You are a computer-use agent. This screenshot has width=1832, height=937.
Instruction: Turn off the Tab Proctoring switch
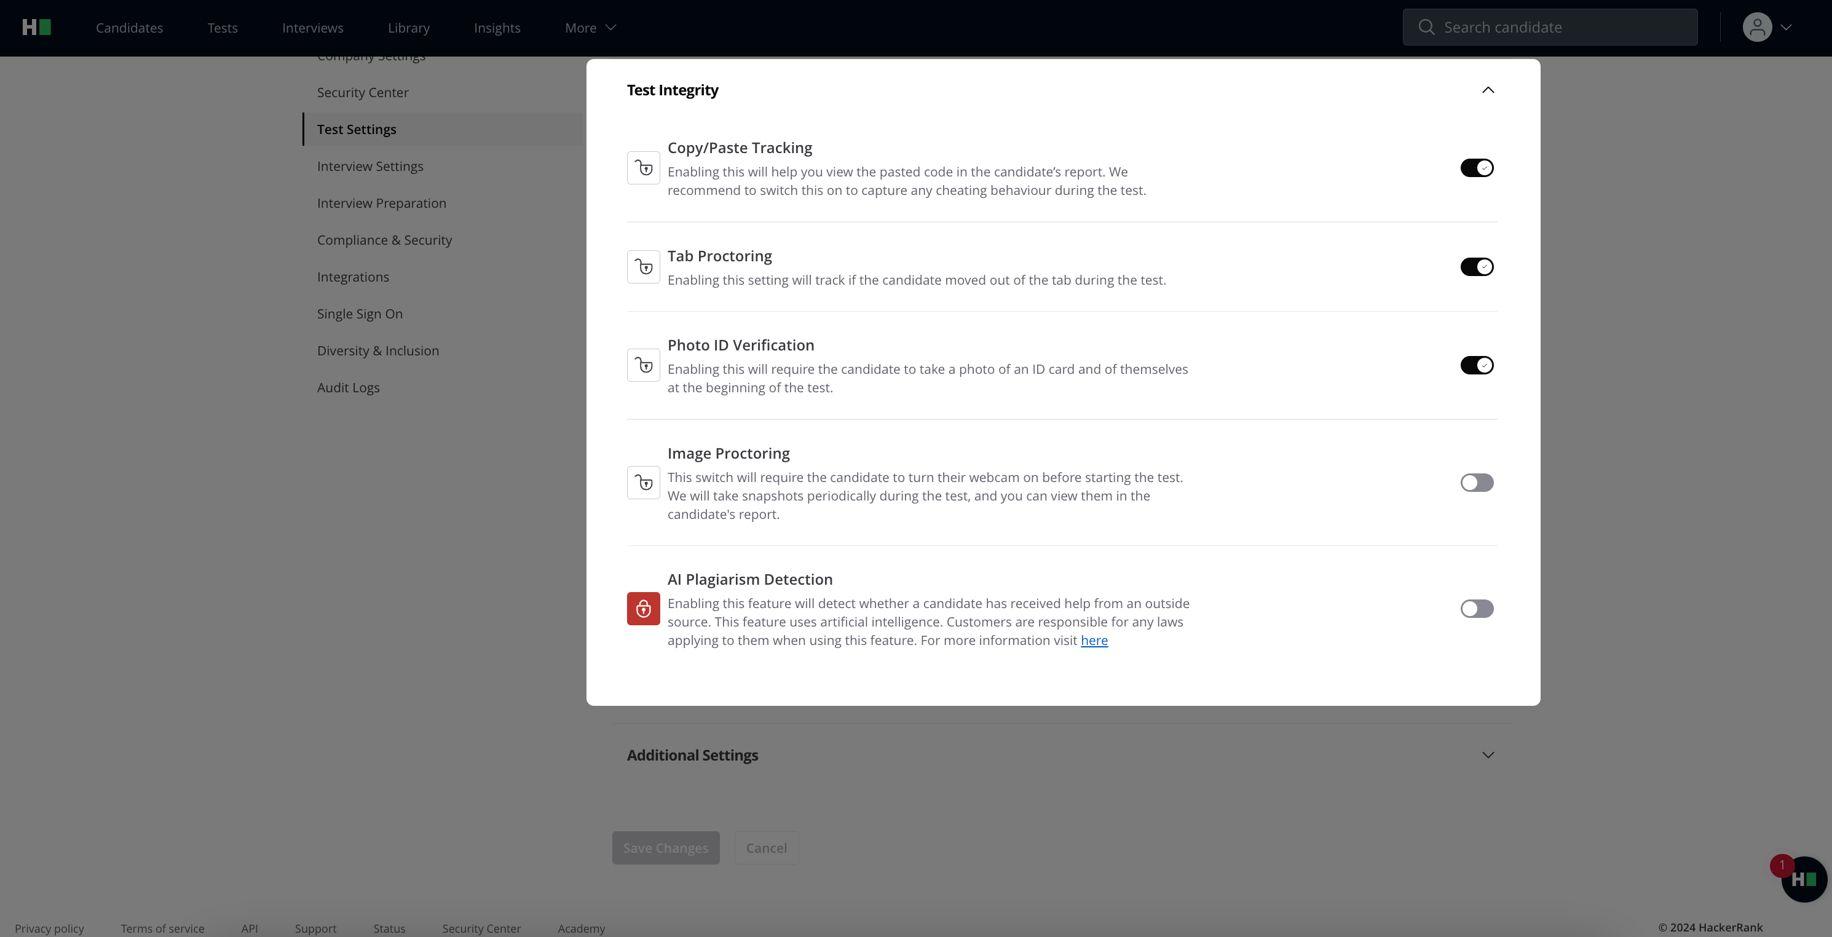pos(1477,267)
